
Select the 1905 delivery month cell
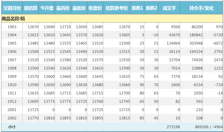(x=12, y=43)
